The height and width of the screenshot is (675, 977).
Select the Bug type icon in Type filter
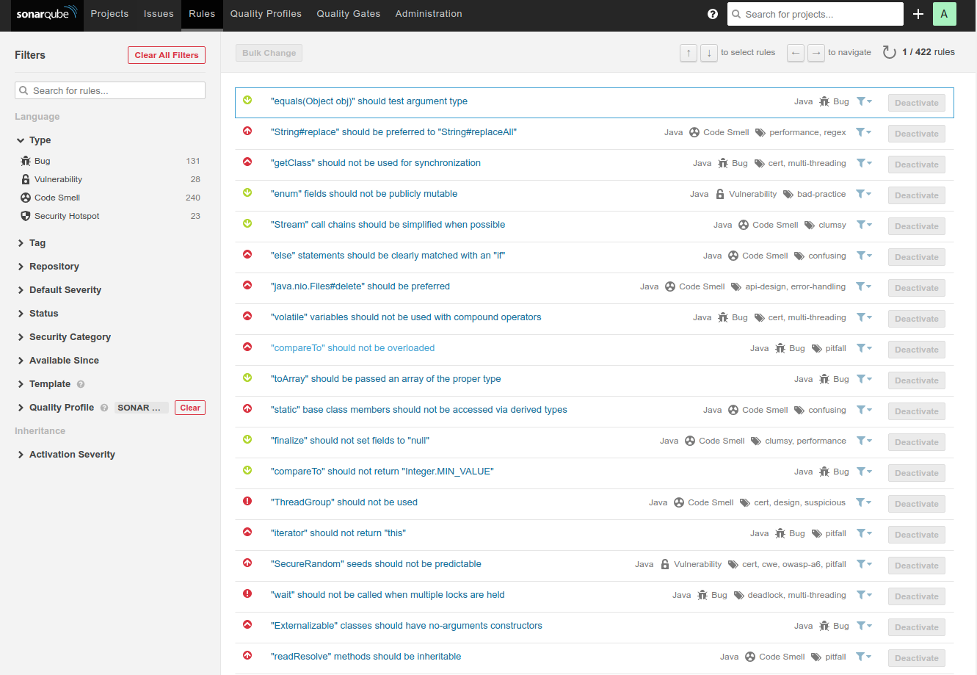pyautogui.click(x=27, y=160)
